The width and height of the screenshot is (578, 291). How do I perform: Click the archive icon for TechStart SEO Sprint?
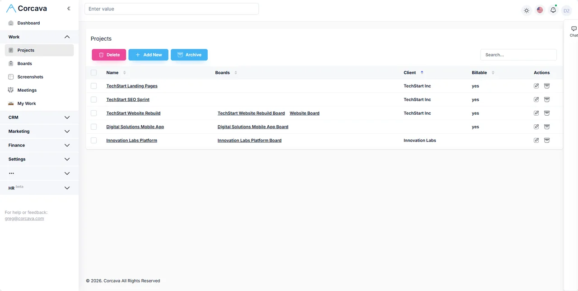tap(547, 99)
